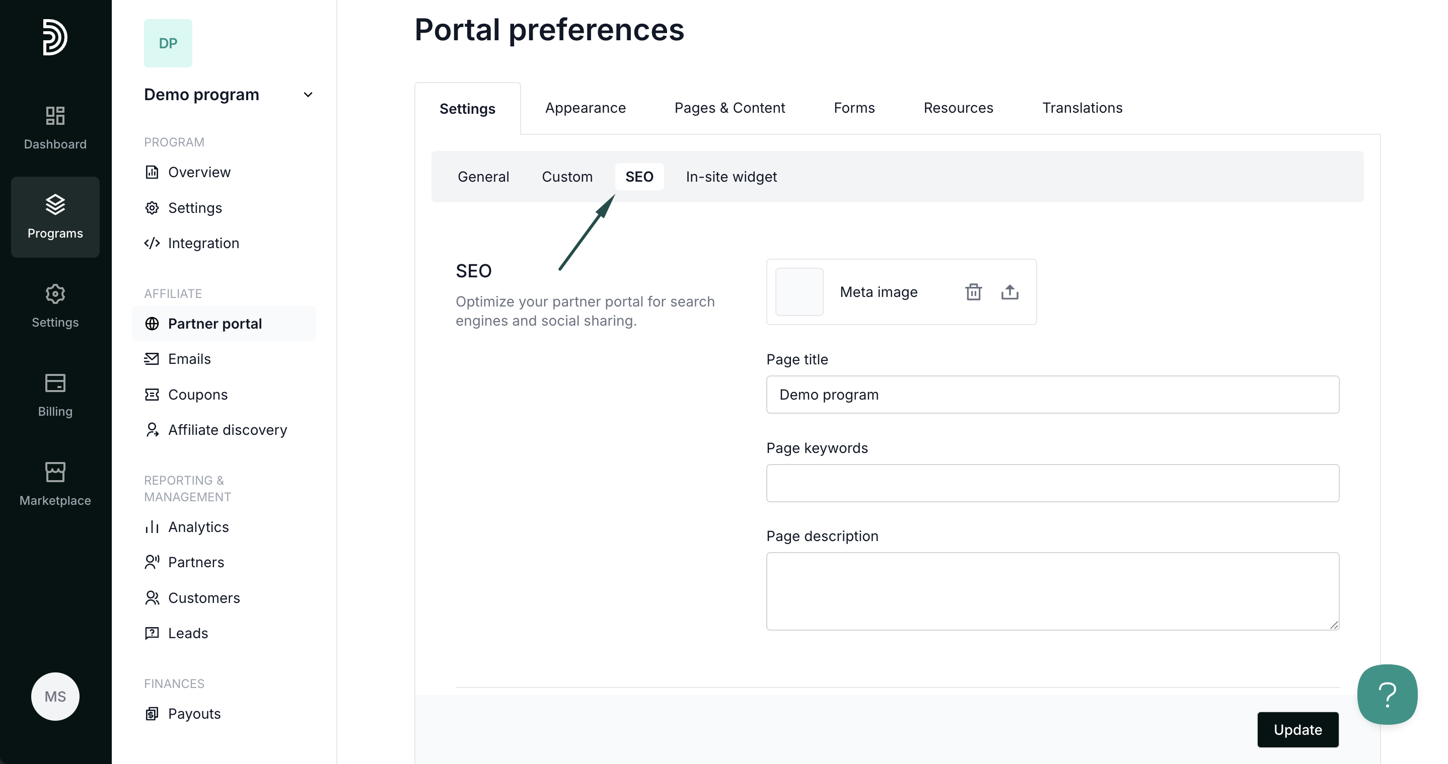Open the Dashboard from the dark sidebar
The height and width of the screenshot is (764, 1448).
click(55, 128)
